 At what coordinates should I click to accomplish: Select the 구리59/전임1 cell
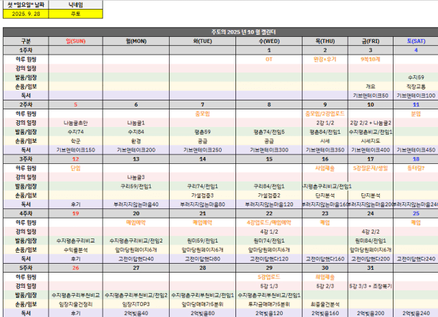click(136, 186)
